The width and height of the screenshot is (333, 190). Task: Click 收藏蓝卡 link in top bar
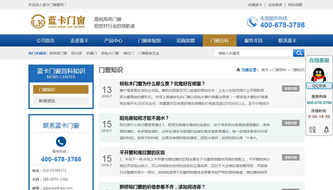[x=255, y=5]
